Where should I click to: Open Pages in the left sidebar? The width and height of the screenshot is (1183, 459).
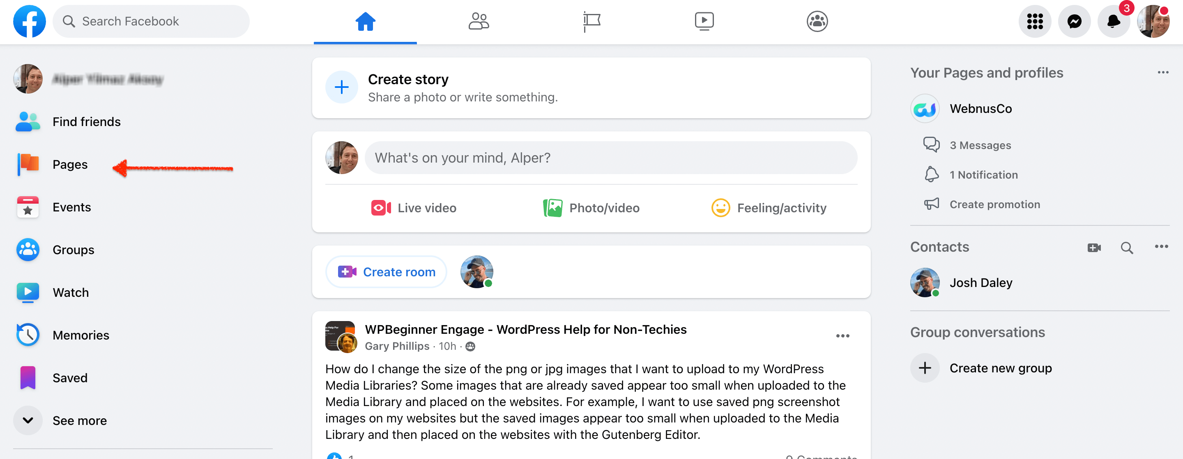(143, 164)
